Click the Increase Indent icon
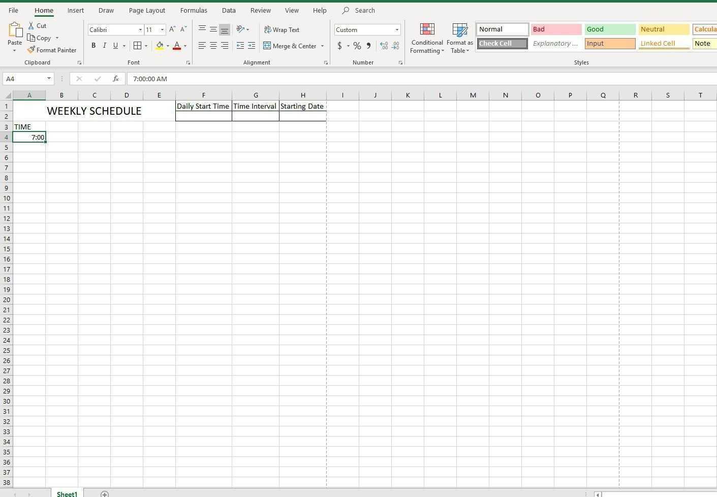Screen dimensions: 717x497 (252, 46)
